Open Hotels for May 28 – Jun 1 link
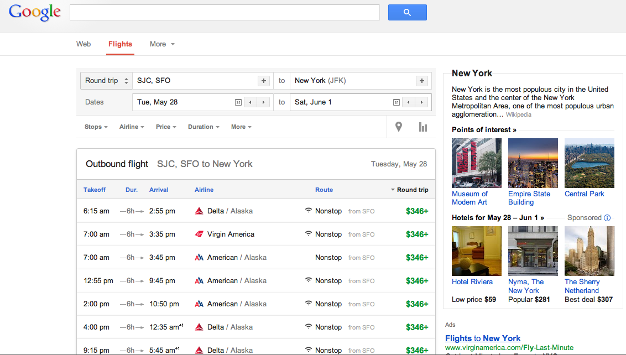Viewport: 626px width, 355px height. click(x=498, y=218)
